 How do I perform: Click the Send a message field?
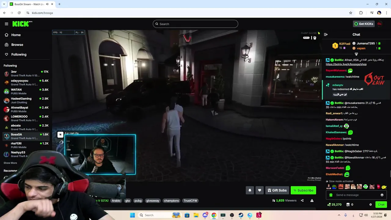pos(356,195)
